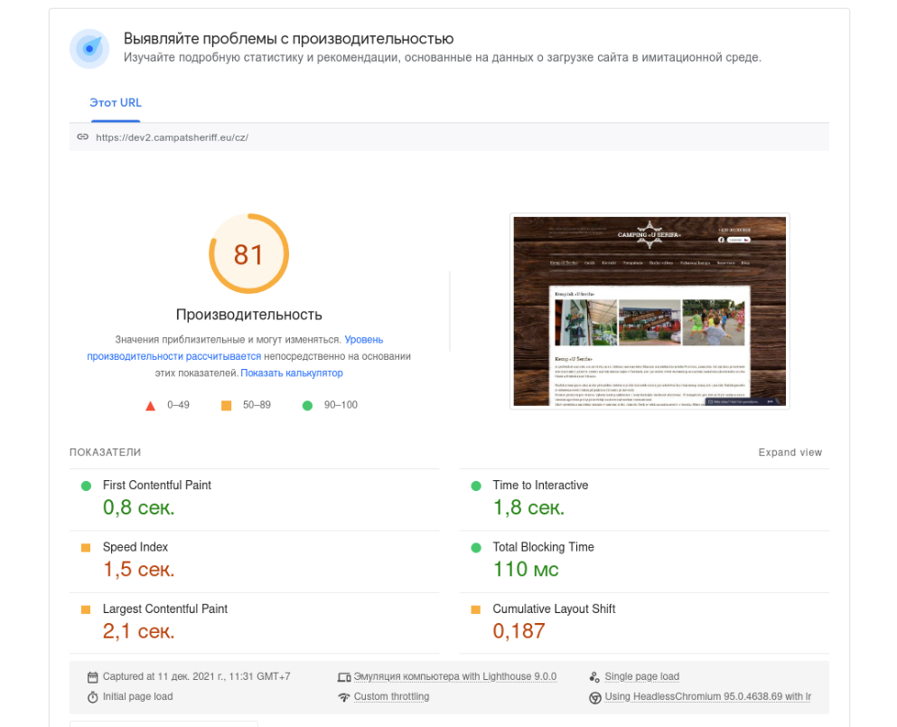The image size is (897, 727).
Task: Open the "Показать калькулятор" link
Action: 292,373
